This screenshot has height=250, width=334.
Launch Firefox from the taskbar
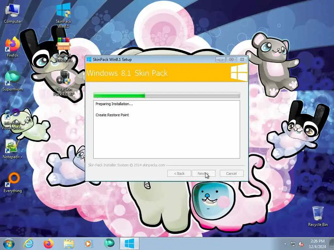[x=48, y=243]
